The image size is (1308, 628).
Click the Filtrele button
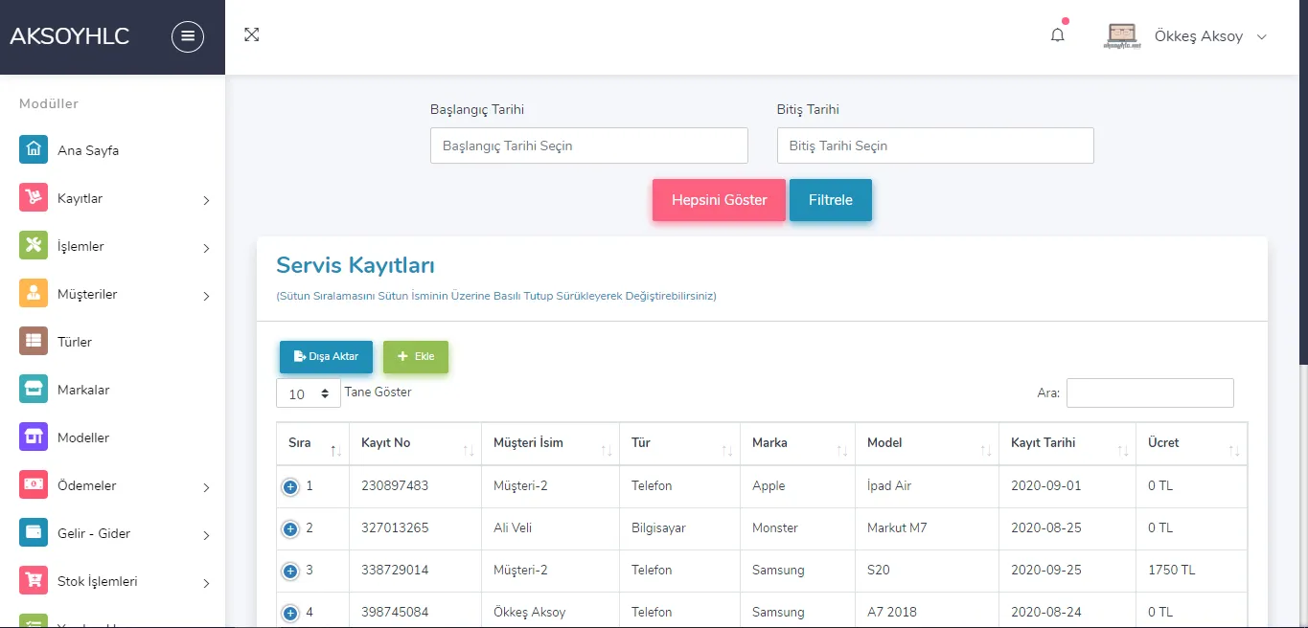click(x=831, y=200)
